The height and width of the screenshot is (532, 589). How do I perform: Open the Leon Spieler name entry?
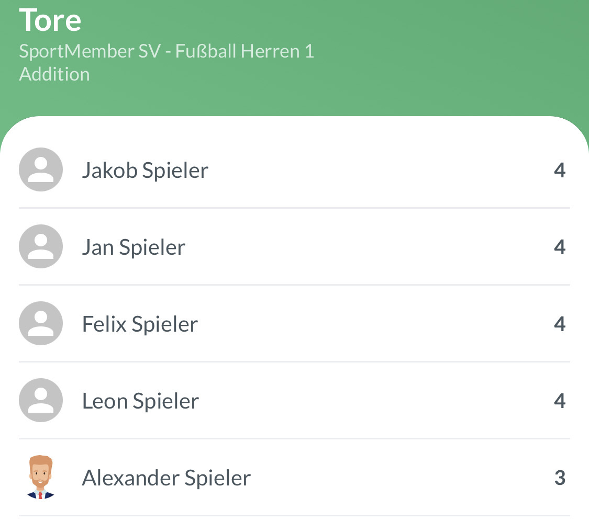pyautogui.click(x=140, y=401)
